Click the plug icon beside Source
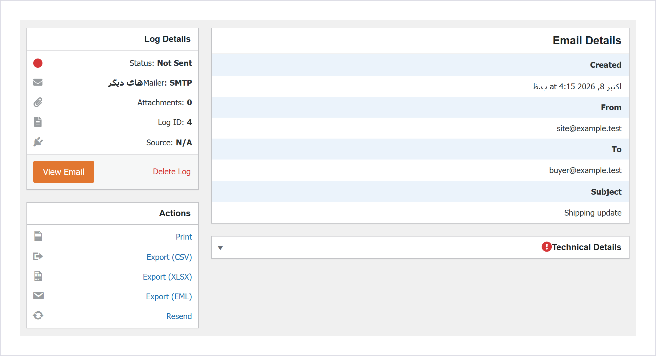This screenshot has height=356, width=656. 38,142
